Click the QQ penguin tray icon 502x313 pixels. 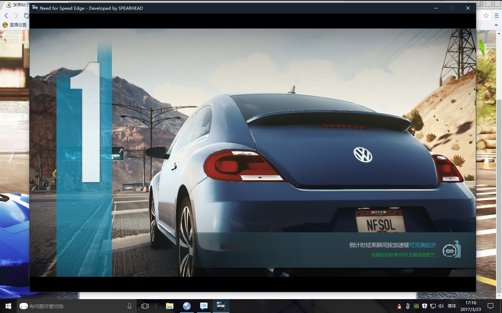[400, 306]
